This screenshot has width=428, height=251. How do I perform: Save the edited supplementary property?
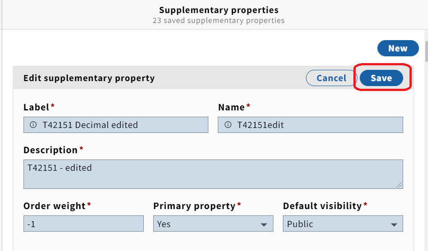[381, 78]
